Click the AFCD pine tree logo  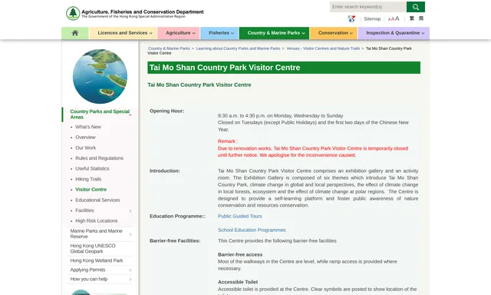tap(73, 13)
